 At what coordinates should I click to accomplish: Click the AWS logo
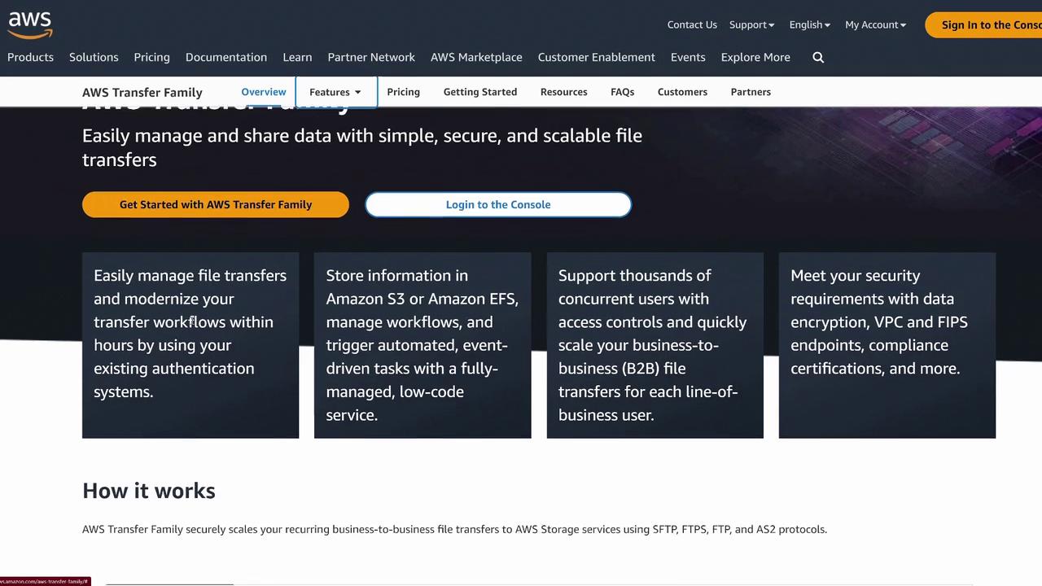click(30, 24)
